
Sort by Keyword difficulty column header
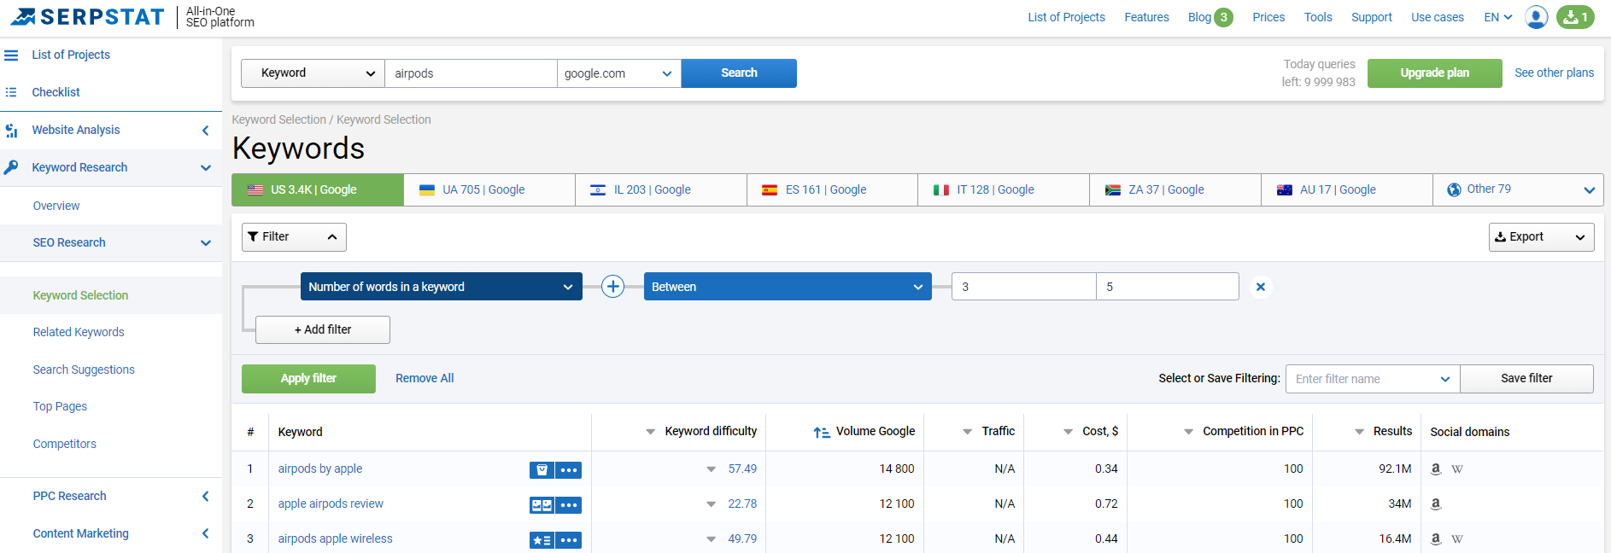coord(710,431)
